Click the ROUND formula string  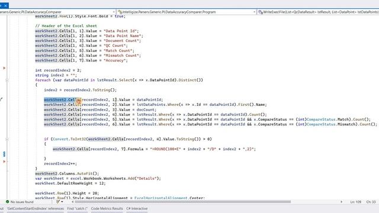pyautogui.click(x=165, y=149)
